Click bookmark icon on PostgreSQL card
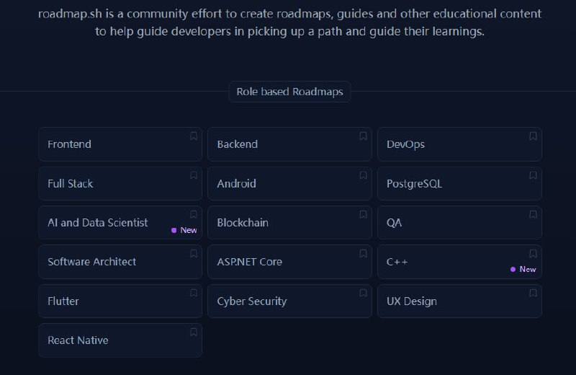The height and width of the screenshot is (375, 576). 533,175
